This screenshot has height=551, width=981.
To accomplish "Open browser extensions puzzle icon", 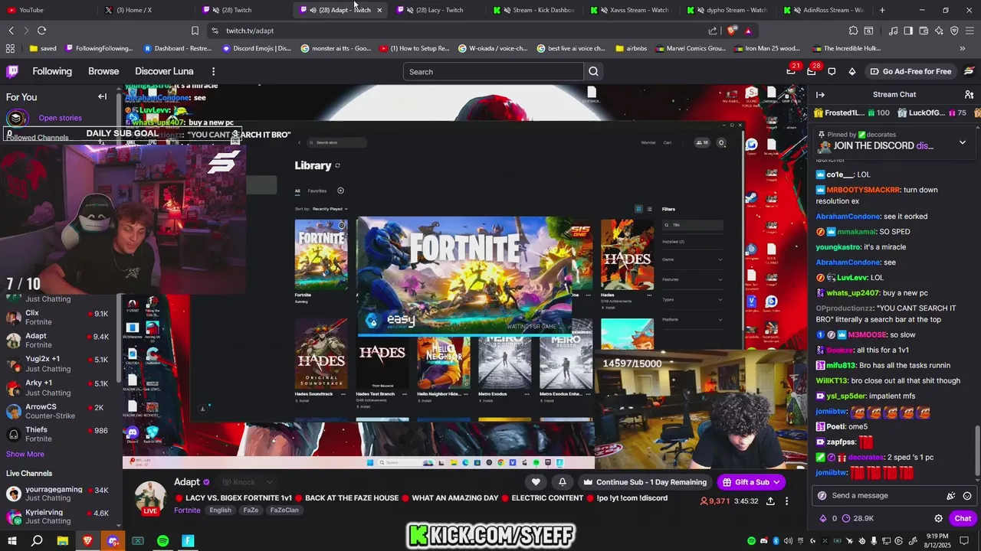I will [853, 31].
